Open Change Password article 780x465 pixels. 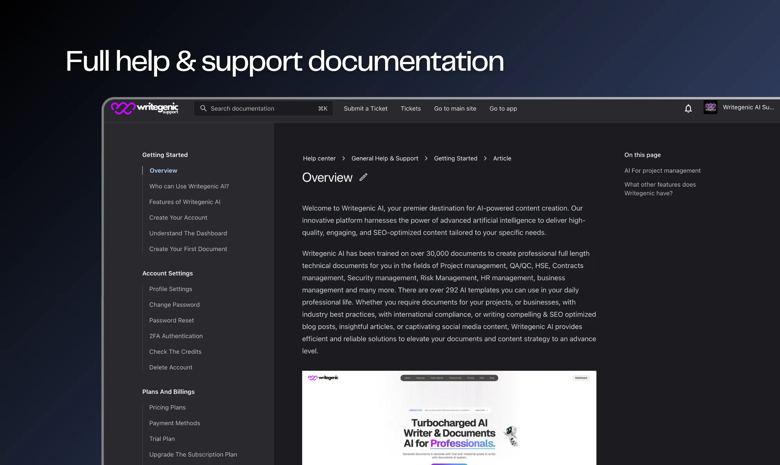pyautogui.click(x=174, y=305)
